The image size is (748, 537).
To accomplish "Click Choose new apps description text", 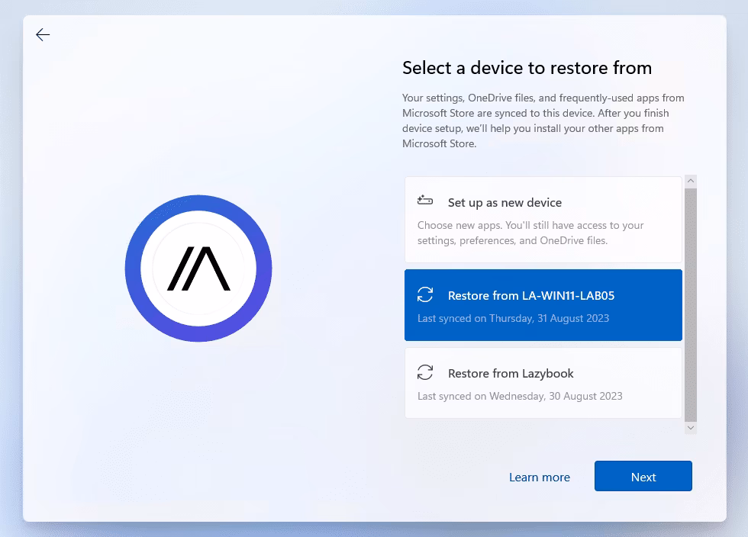I will click(530, 233).
